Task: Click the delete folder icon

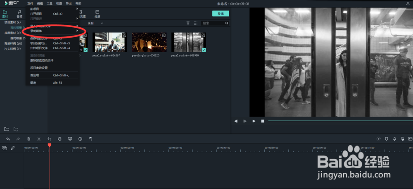Action: (x=16, y=129)
